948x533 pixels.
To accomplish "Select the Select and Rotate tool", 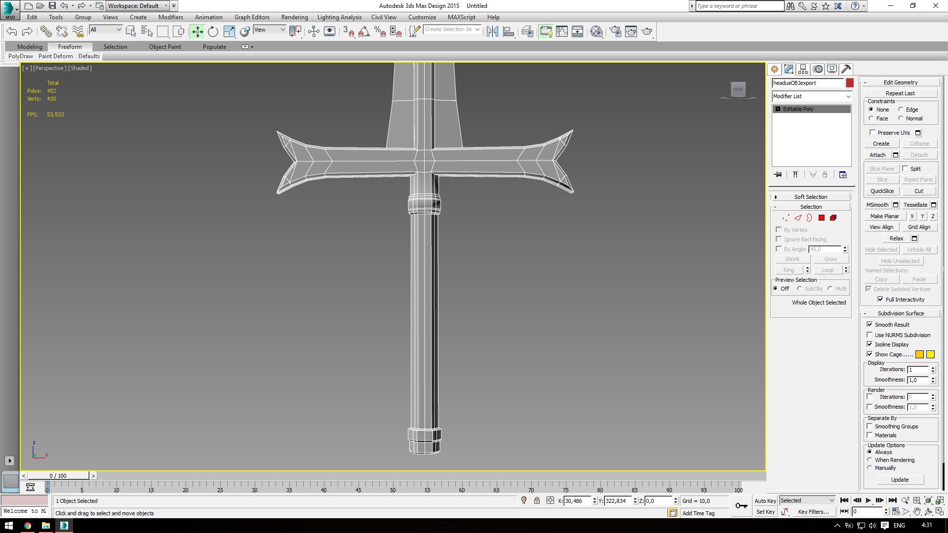I will pos(213,32).
